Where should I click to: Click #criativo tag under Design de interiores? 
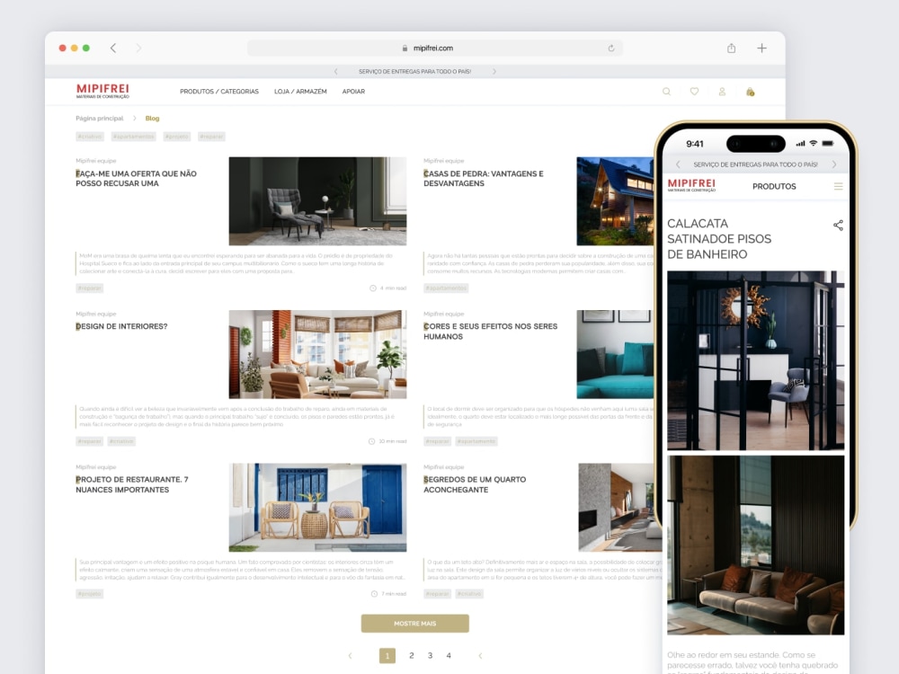tap(121, 441)
